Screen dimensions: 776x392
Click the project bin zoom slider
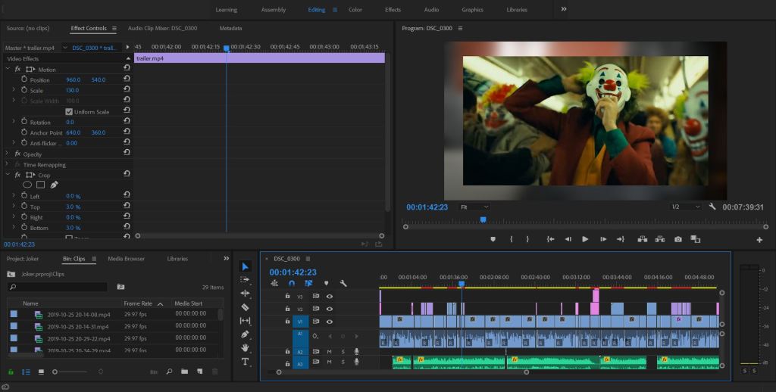coord(55,372)
